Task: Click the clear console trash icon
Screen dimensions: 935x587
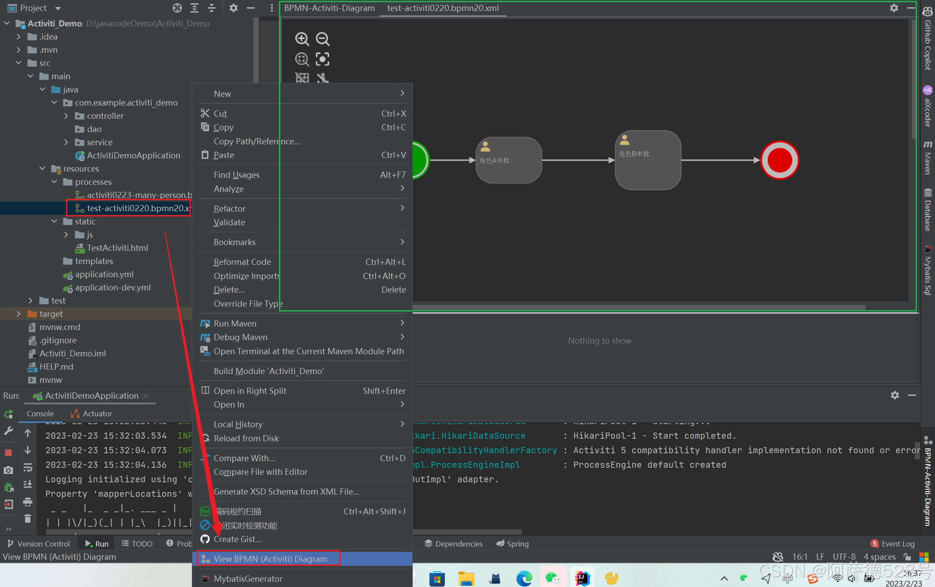Action: [28, 519]
